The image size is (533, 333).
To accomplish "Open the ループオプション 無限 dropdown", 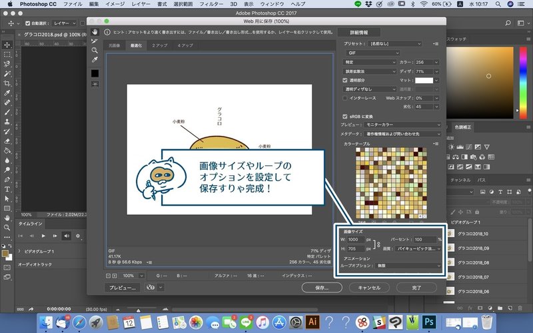I will 408,266.
